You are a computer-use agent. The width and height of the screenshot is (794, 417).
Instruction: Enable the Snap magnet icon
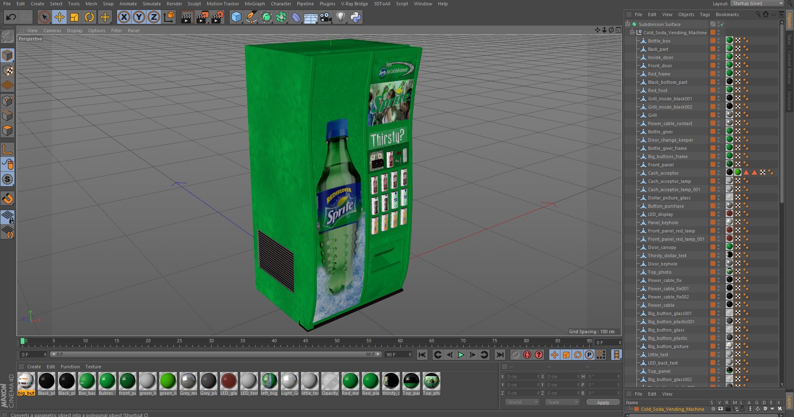(7, 199)
